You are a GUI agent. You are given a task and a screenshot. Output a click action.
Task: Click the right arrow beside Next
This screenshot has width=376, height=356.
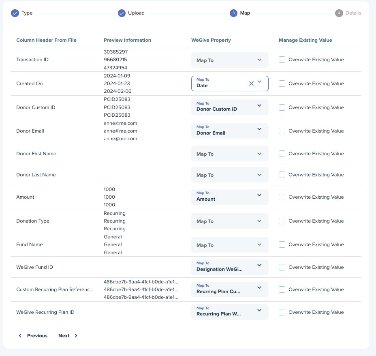tap(76, 336)
